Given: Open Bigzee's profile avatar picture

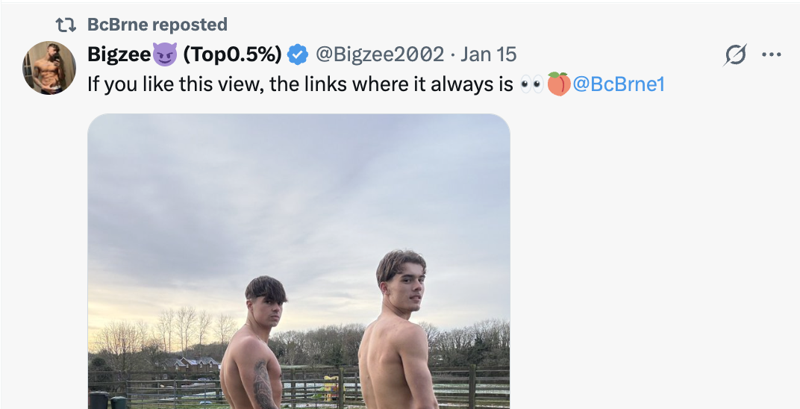Looking at the screenshot, I should 49,68.
